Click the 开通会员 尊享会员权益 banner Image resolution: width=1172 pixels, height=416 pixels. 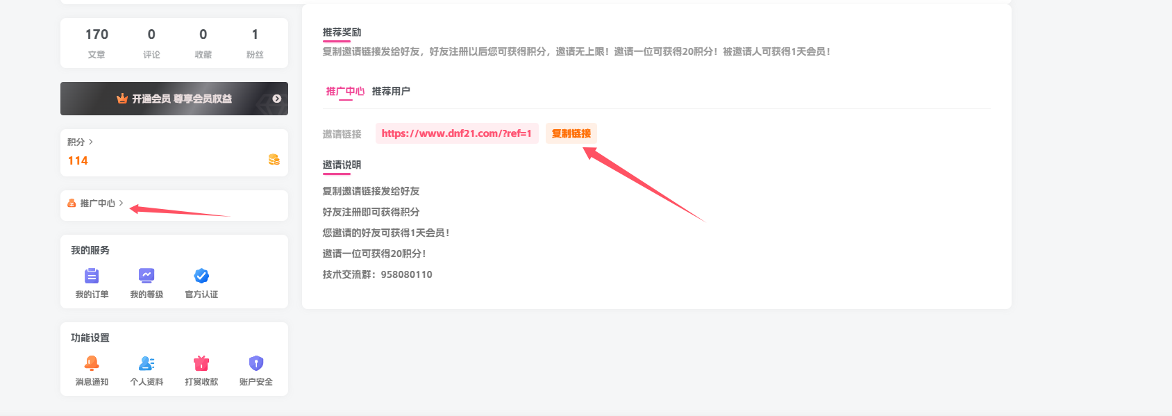pos(174,99)
